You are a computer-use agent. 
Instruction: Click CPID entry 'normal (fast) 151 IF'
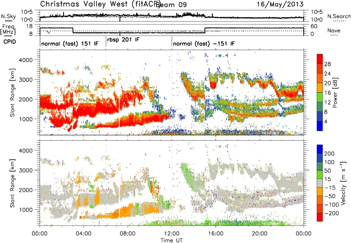pos(70,43)
